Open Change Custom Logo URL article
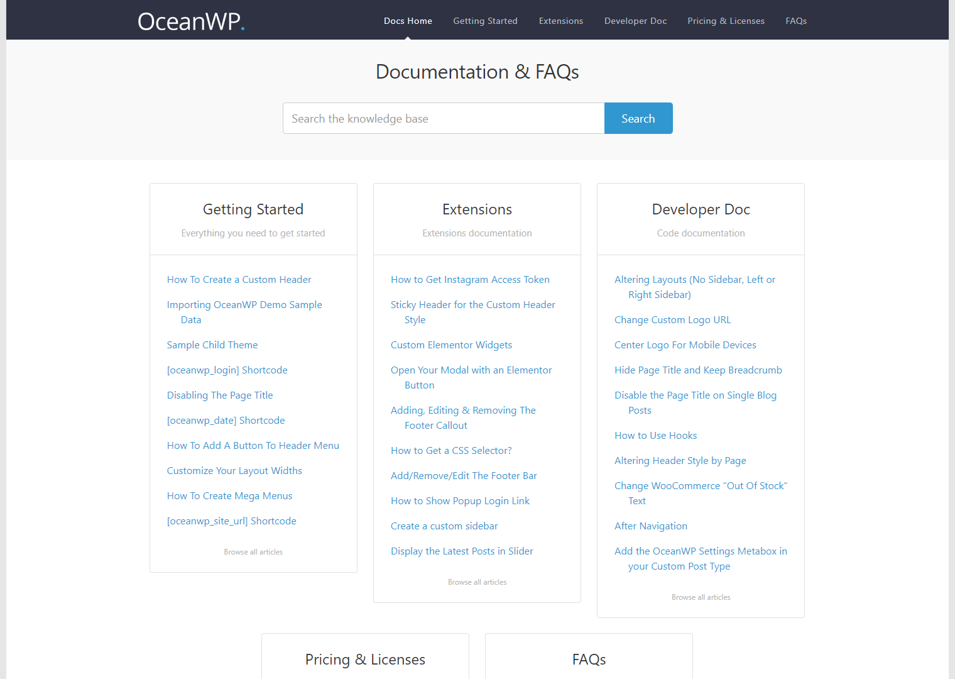Image resolution: width=955 pixels, height=679 pixels. coord(673,320)
